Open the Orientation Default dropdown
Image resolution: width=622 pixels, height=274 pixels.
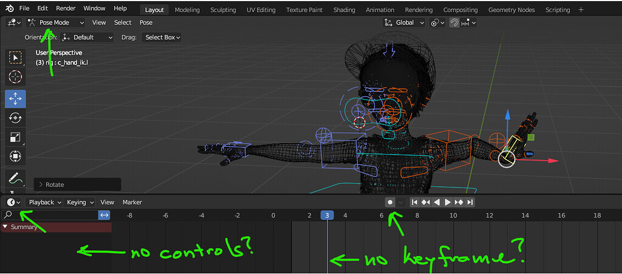[x=87, y=37]
